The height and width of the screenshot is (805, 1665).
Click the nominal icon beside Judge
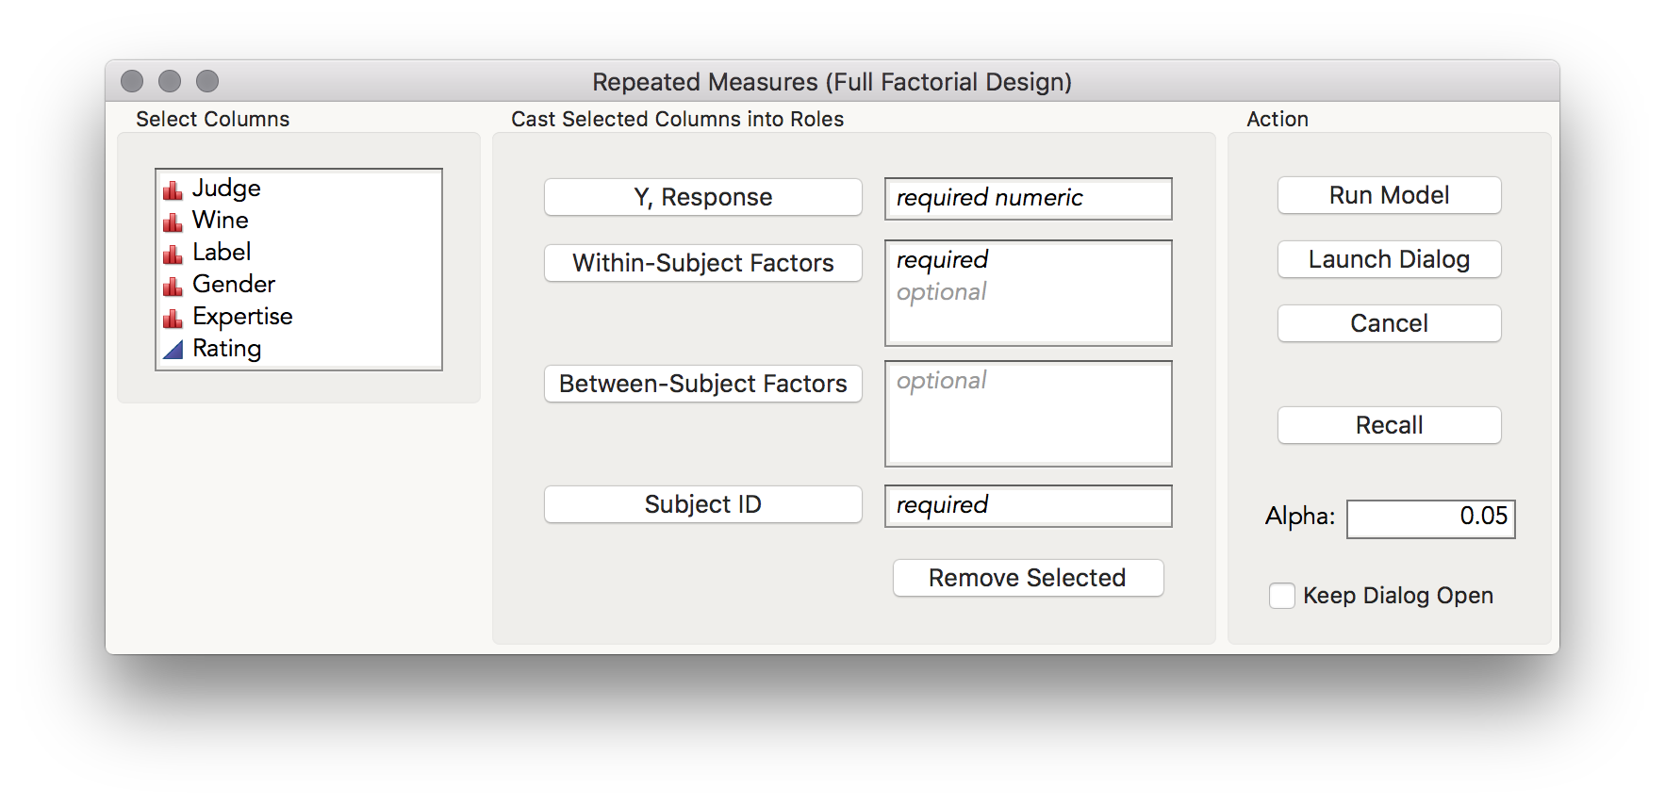(173, 189)
